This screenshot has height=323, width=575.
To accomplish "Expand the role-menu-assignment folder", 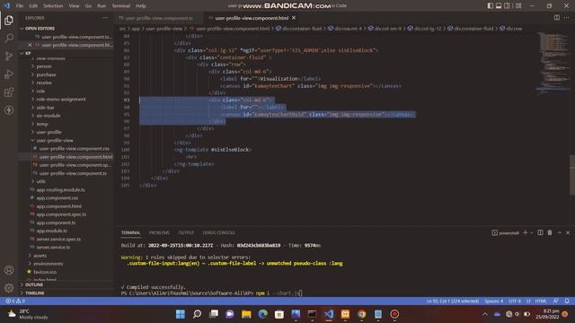I will click(60, 99).
